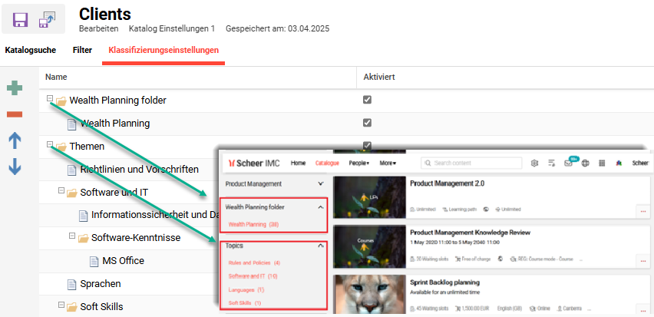The height and width of the screenshot is (317, 654).
Task: Collapse the Software-Kenntnisse tree node
Action: tap(72, 237)
